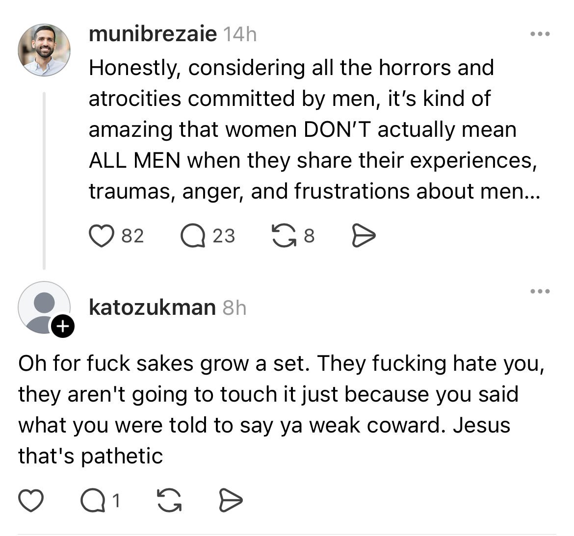Open comments on munibrezaie's post
Screen dimensions: 574x536
pos(192,236)
